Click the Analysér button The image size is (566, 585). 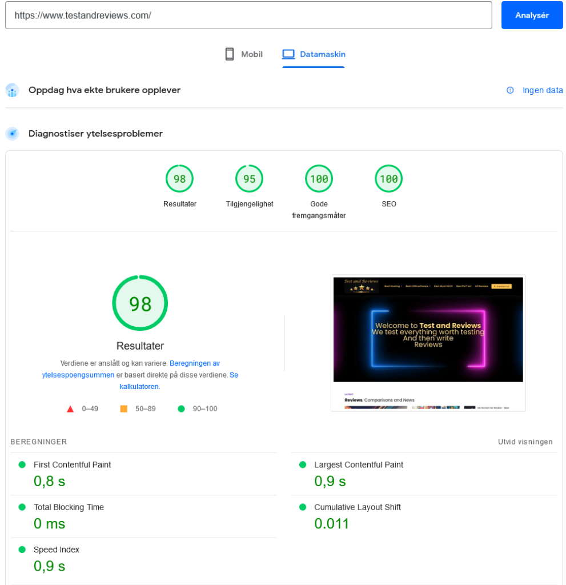[x=532, y=15]
